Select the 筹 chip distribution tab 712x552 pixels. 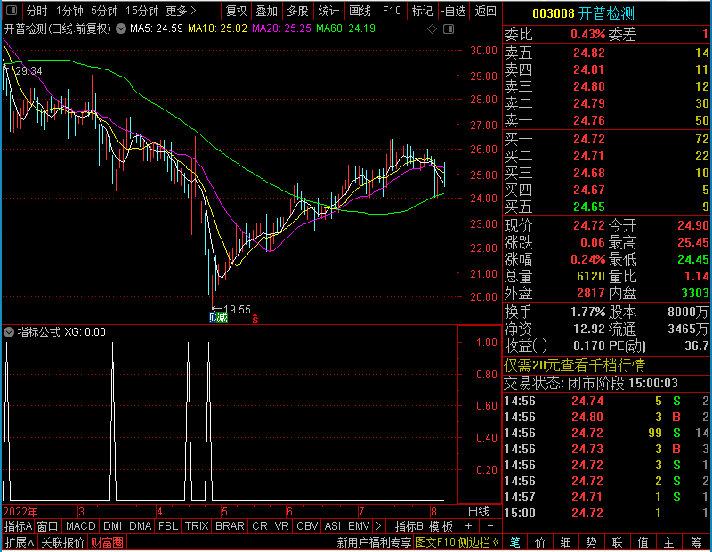tap(696, 542)
